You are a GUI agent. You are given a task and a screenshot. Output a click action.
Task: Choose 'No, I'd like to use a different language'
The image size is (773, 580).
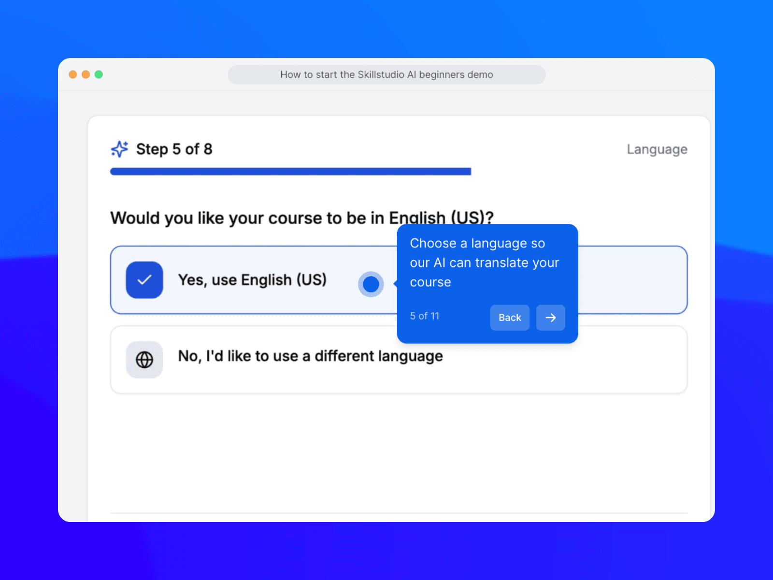click(399, 360)
